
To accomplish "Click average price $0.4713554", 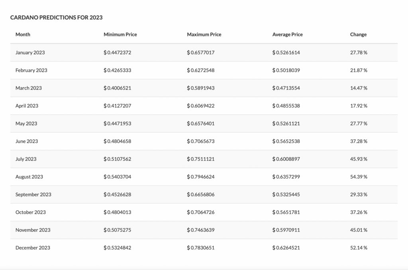I will pos(286,88).
